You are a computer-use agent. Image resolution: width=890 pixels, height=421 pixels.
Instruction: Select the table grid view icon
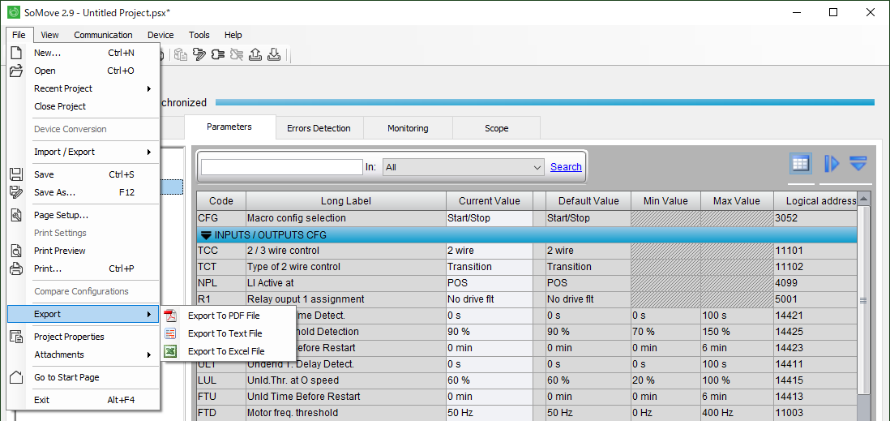coord(800,164)
